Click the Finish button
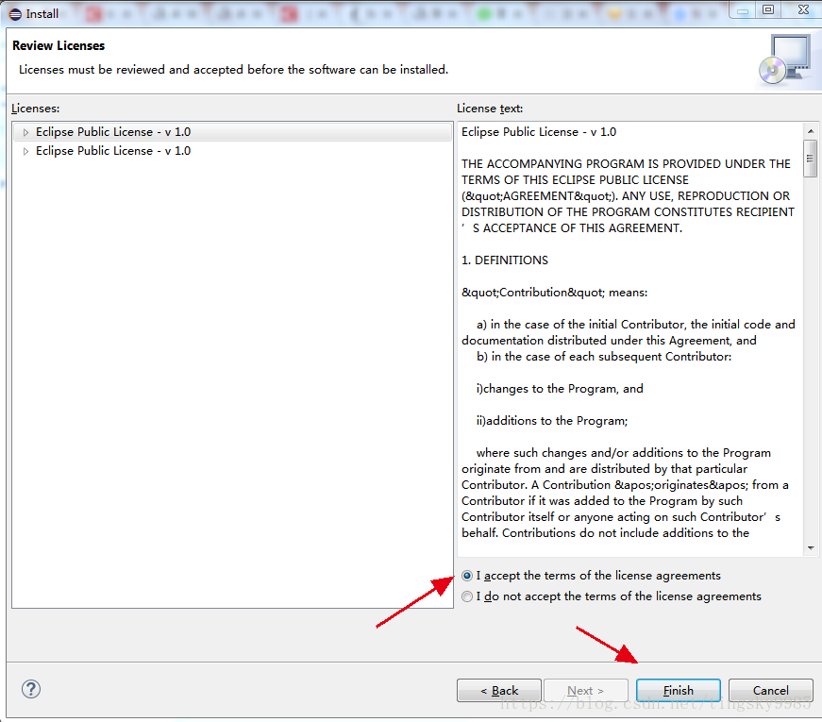The height and width of the screenshot is (722, 822). (x=678, y=690)
